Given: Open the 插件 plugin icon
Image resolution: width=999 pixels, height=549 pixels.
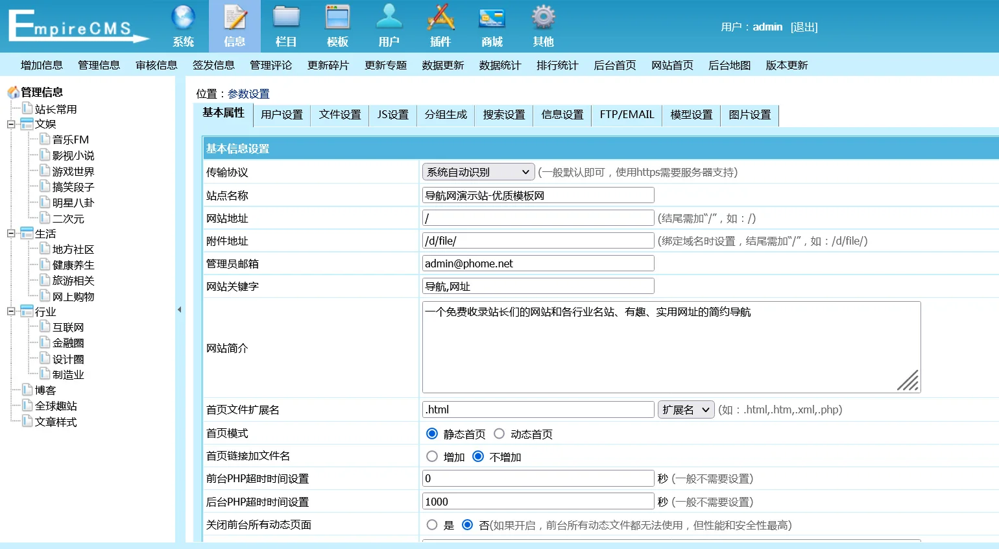Looking at the screenshot, I should point(440,18).
